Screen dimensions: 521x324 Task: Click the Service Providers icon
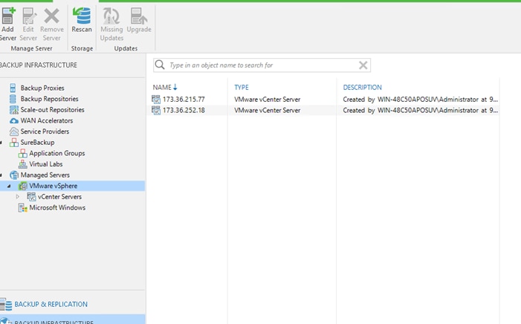coord(14,132)
